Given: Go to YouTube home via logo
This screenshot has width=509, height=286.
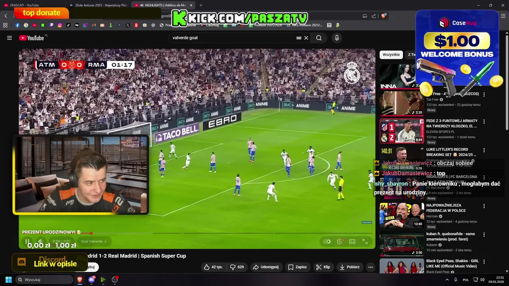Looking at the screenshot, I should pyautogui.click(x=31, y=38).
